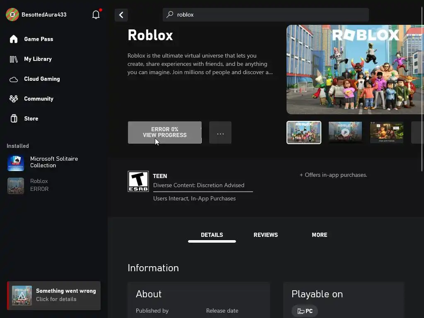Open Microsoft Solitaire Collection app icon
Image resolution: width=424 pixels, height=318 pixels.
click(16, 163)
